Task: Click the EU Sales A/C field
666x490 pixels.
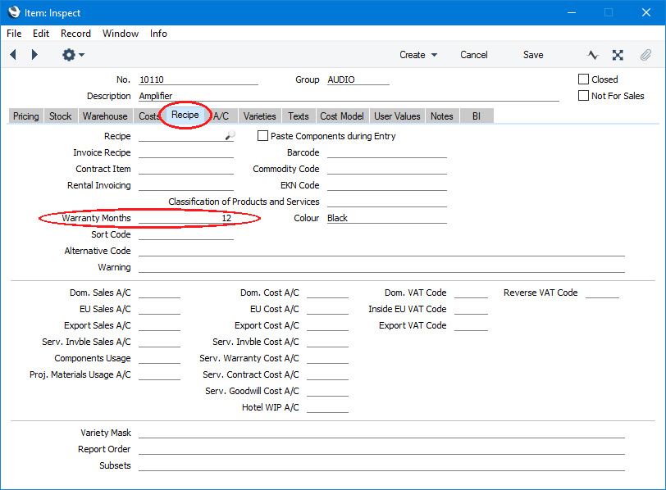Action: click(x=159, y=309)
